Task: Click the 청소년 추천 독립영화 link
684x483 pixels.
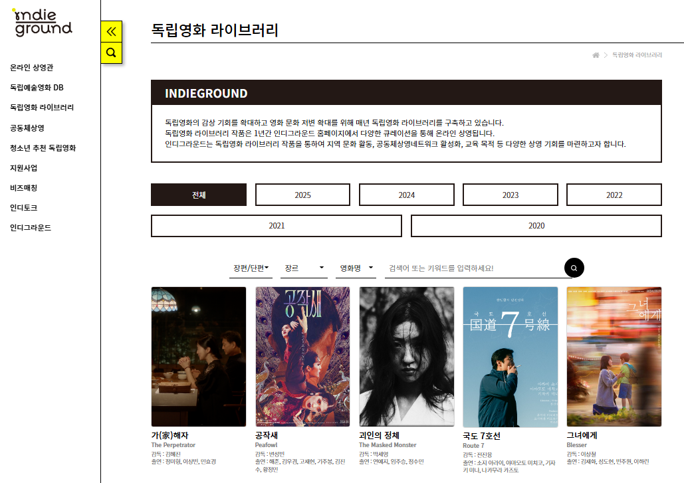Action: (43, 148)
